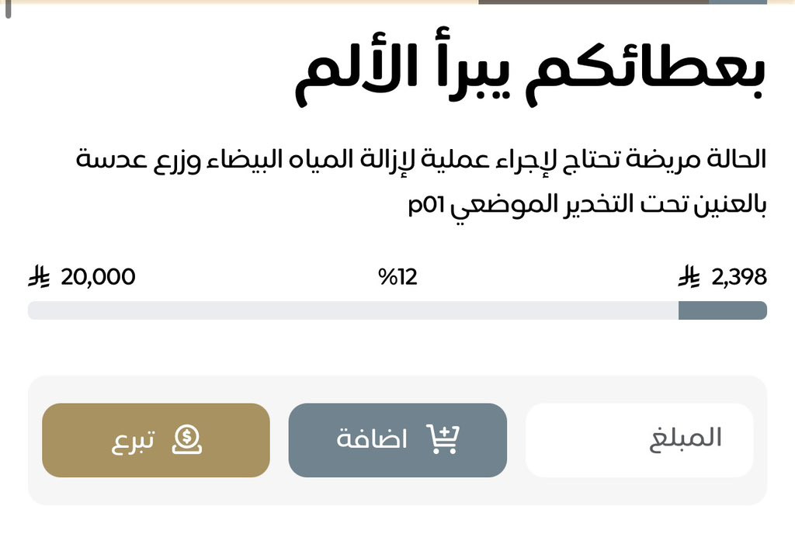Click the small vertical handle at top-left corner

point(8,9)
